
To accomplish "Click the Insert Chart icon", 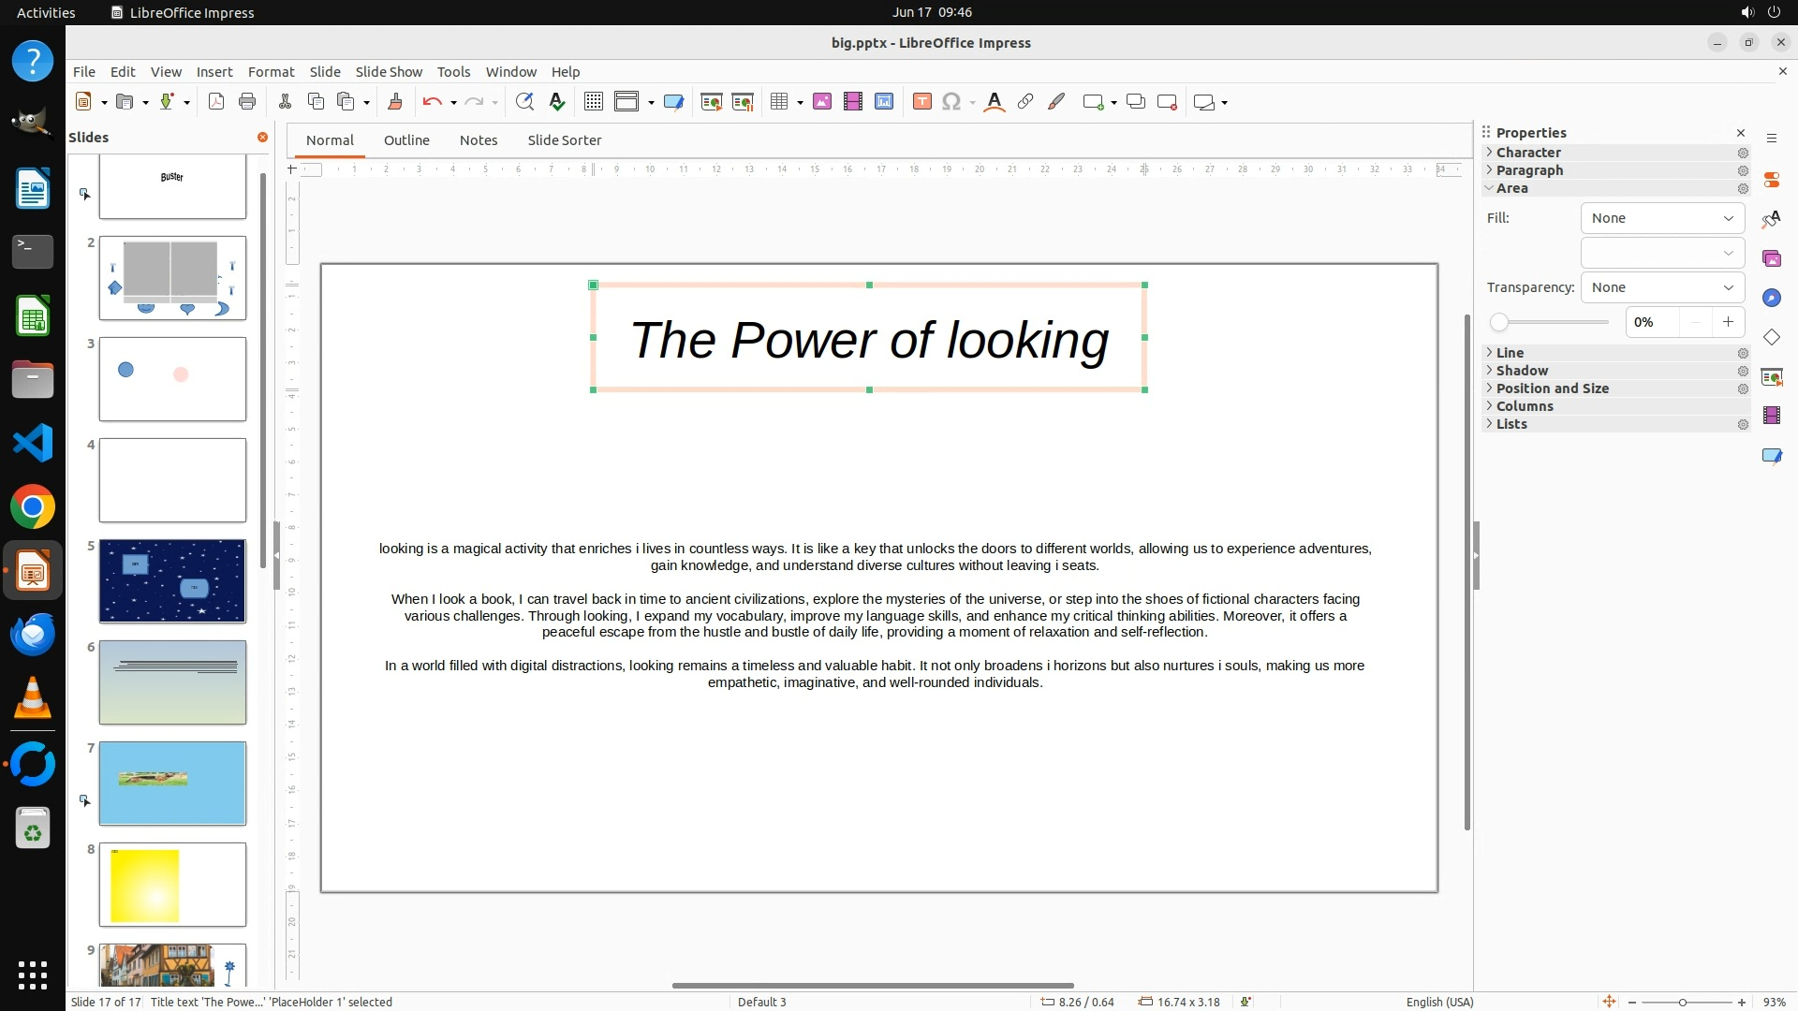I will tap(884, 102).
